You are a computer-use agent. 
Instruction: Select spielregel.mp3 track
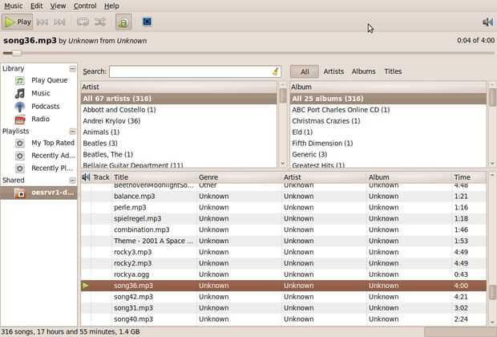point(284,218)
